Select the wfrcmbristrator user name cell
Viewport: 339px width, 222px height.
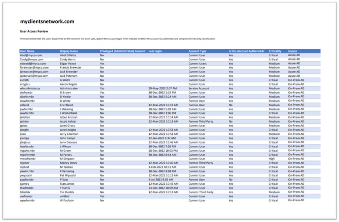point(30,88)
